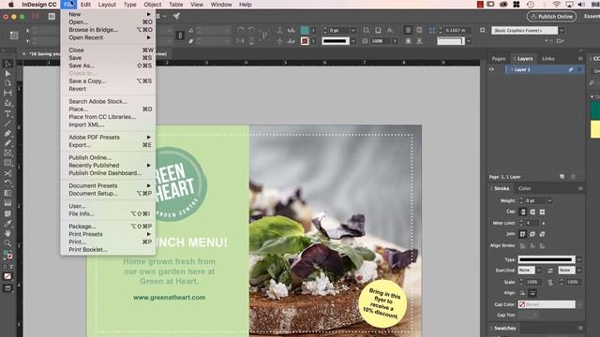Select the Eyedropper tool
Screen dimensions: 600x337
point(7,224)
